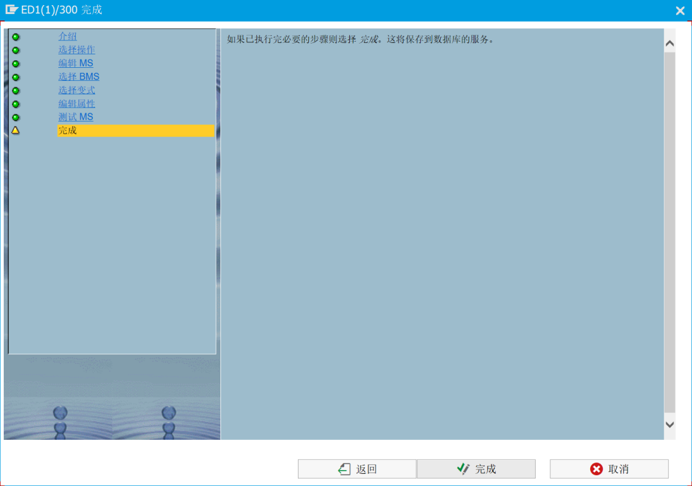
Task: Close the ED1(1)/300 完成 dialog
Action: [x=680, y=11]
